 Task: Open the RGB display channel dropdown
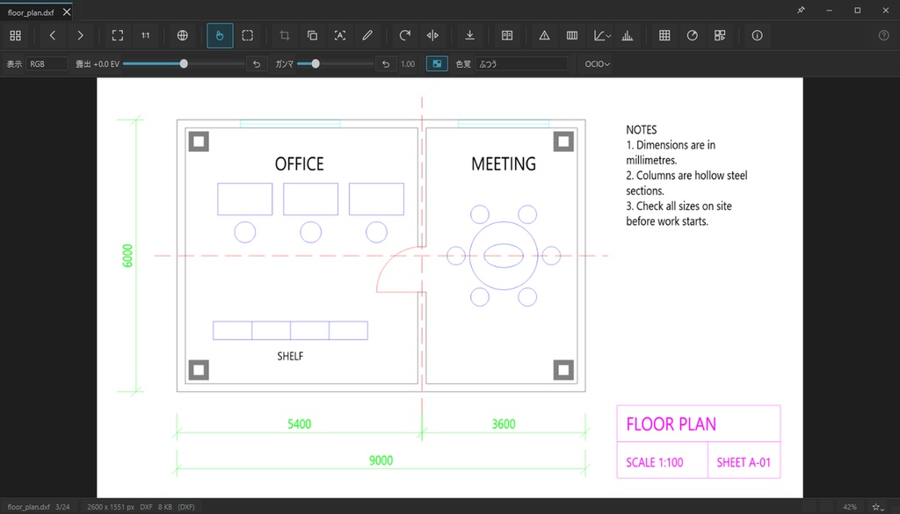(47, 63)
